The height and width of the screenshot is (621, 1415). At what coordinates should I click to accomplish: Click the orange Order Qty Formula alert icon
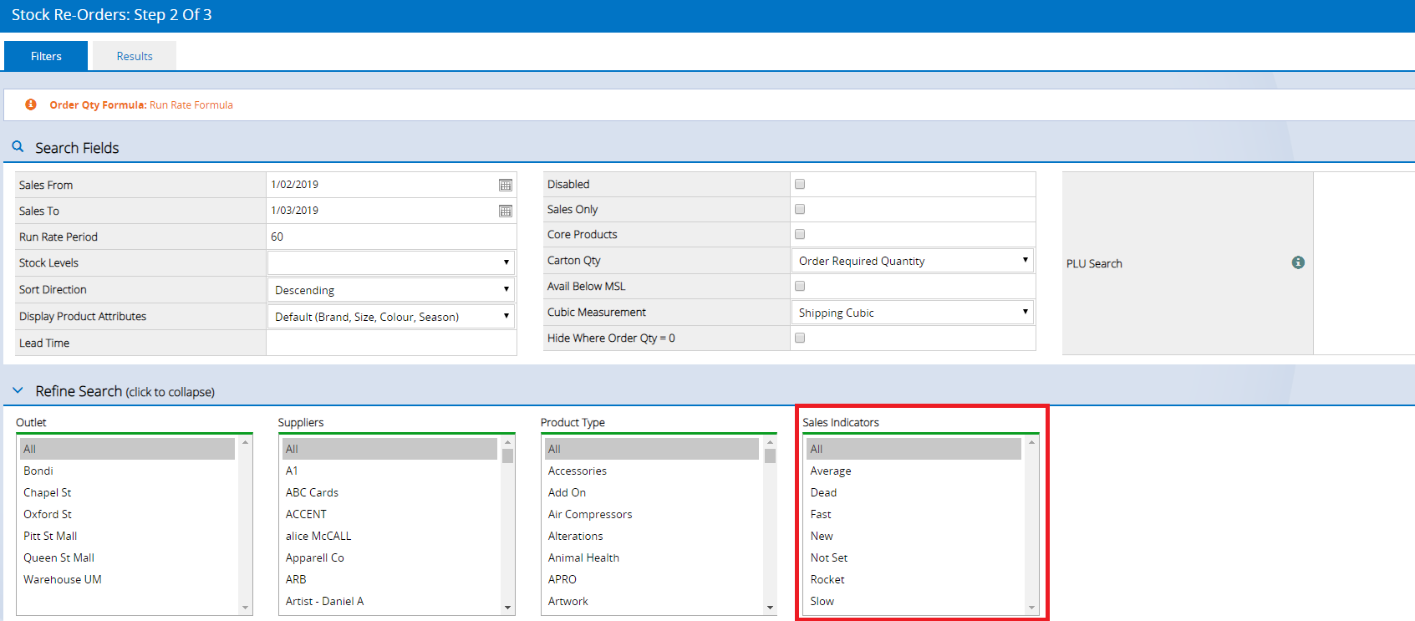(31, 104)
